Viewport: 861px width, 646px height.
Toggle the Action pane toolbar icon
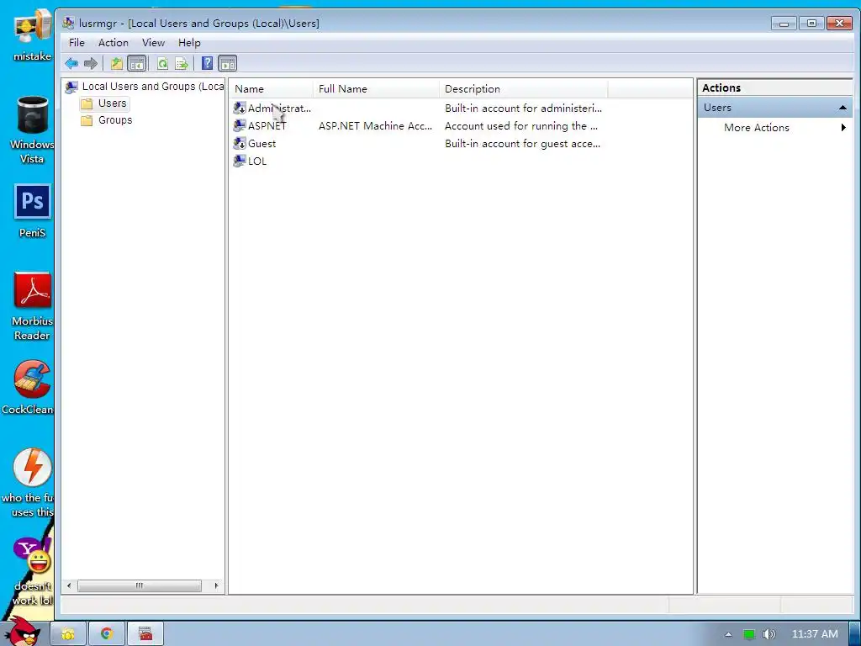coord(227,64)
